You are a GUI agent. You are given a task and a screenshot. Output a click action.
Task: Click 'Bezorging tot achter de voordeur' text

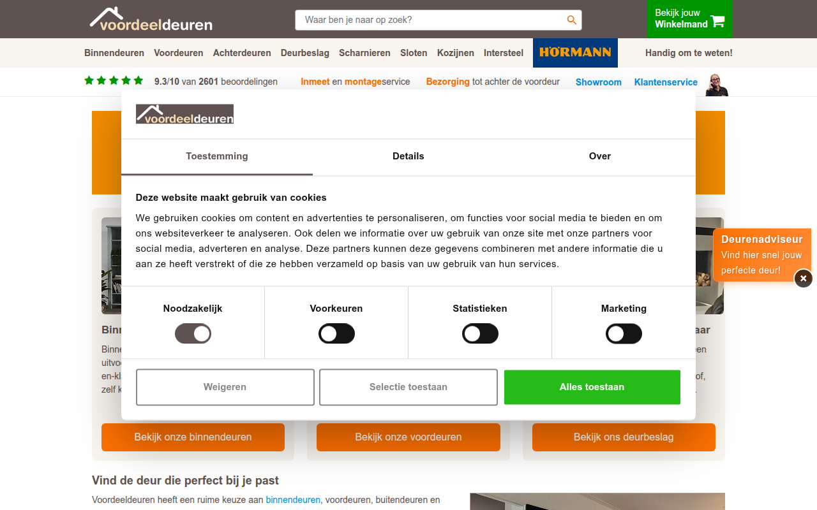(x=493, y=82)
